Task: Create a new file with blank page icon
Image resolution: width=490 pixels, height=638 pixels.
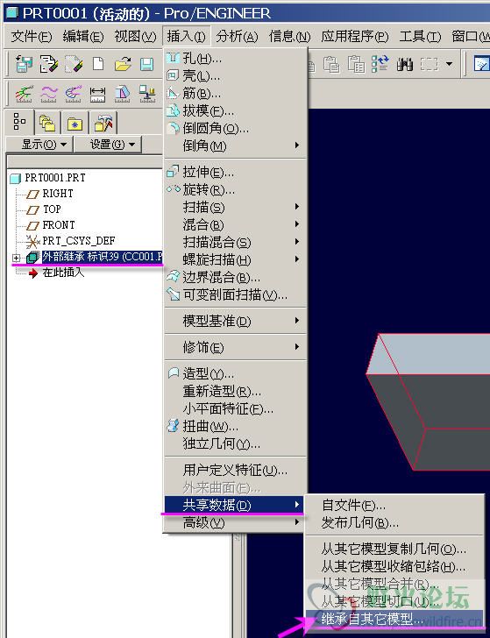Action: (x=98, y=64)
